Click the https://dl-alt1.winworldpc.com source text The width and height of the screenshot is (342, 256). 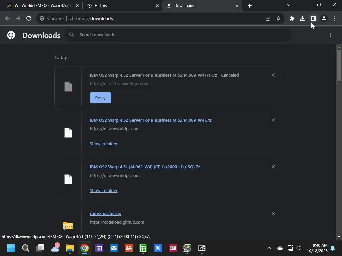119,84
